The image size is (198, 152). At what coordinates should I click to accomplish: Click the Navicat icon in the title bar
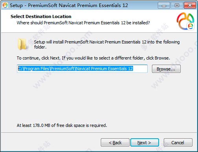[x=5, y=5]
